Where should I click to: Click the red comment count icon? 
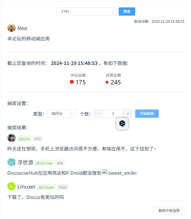coord(72,82)
